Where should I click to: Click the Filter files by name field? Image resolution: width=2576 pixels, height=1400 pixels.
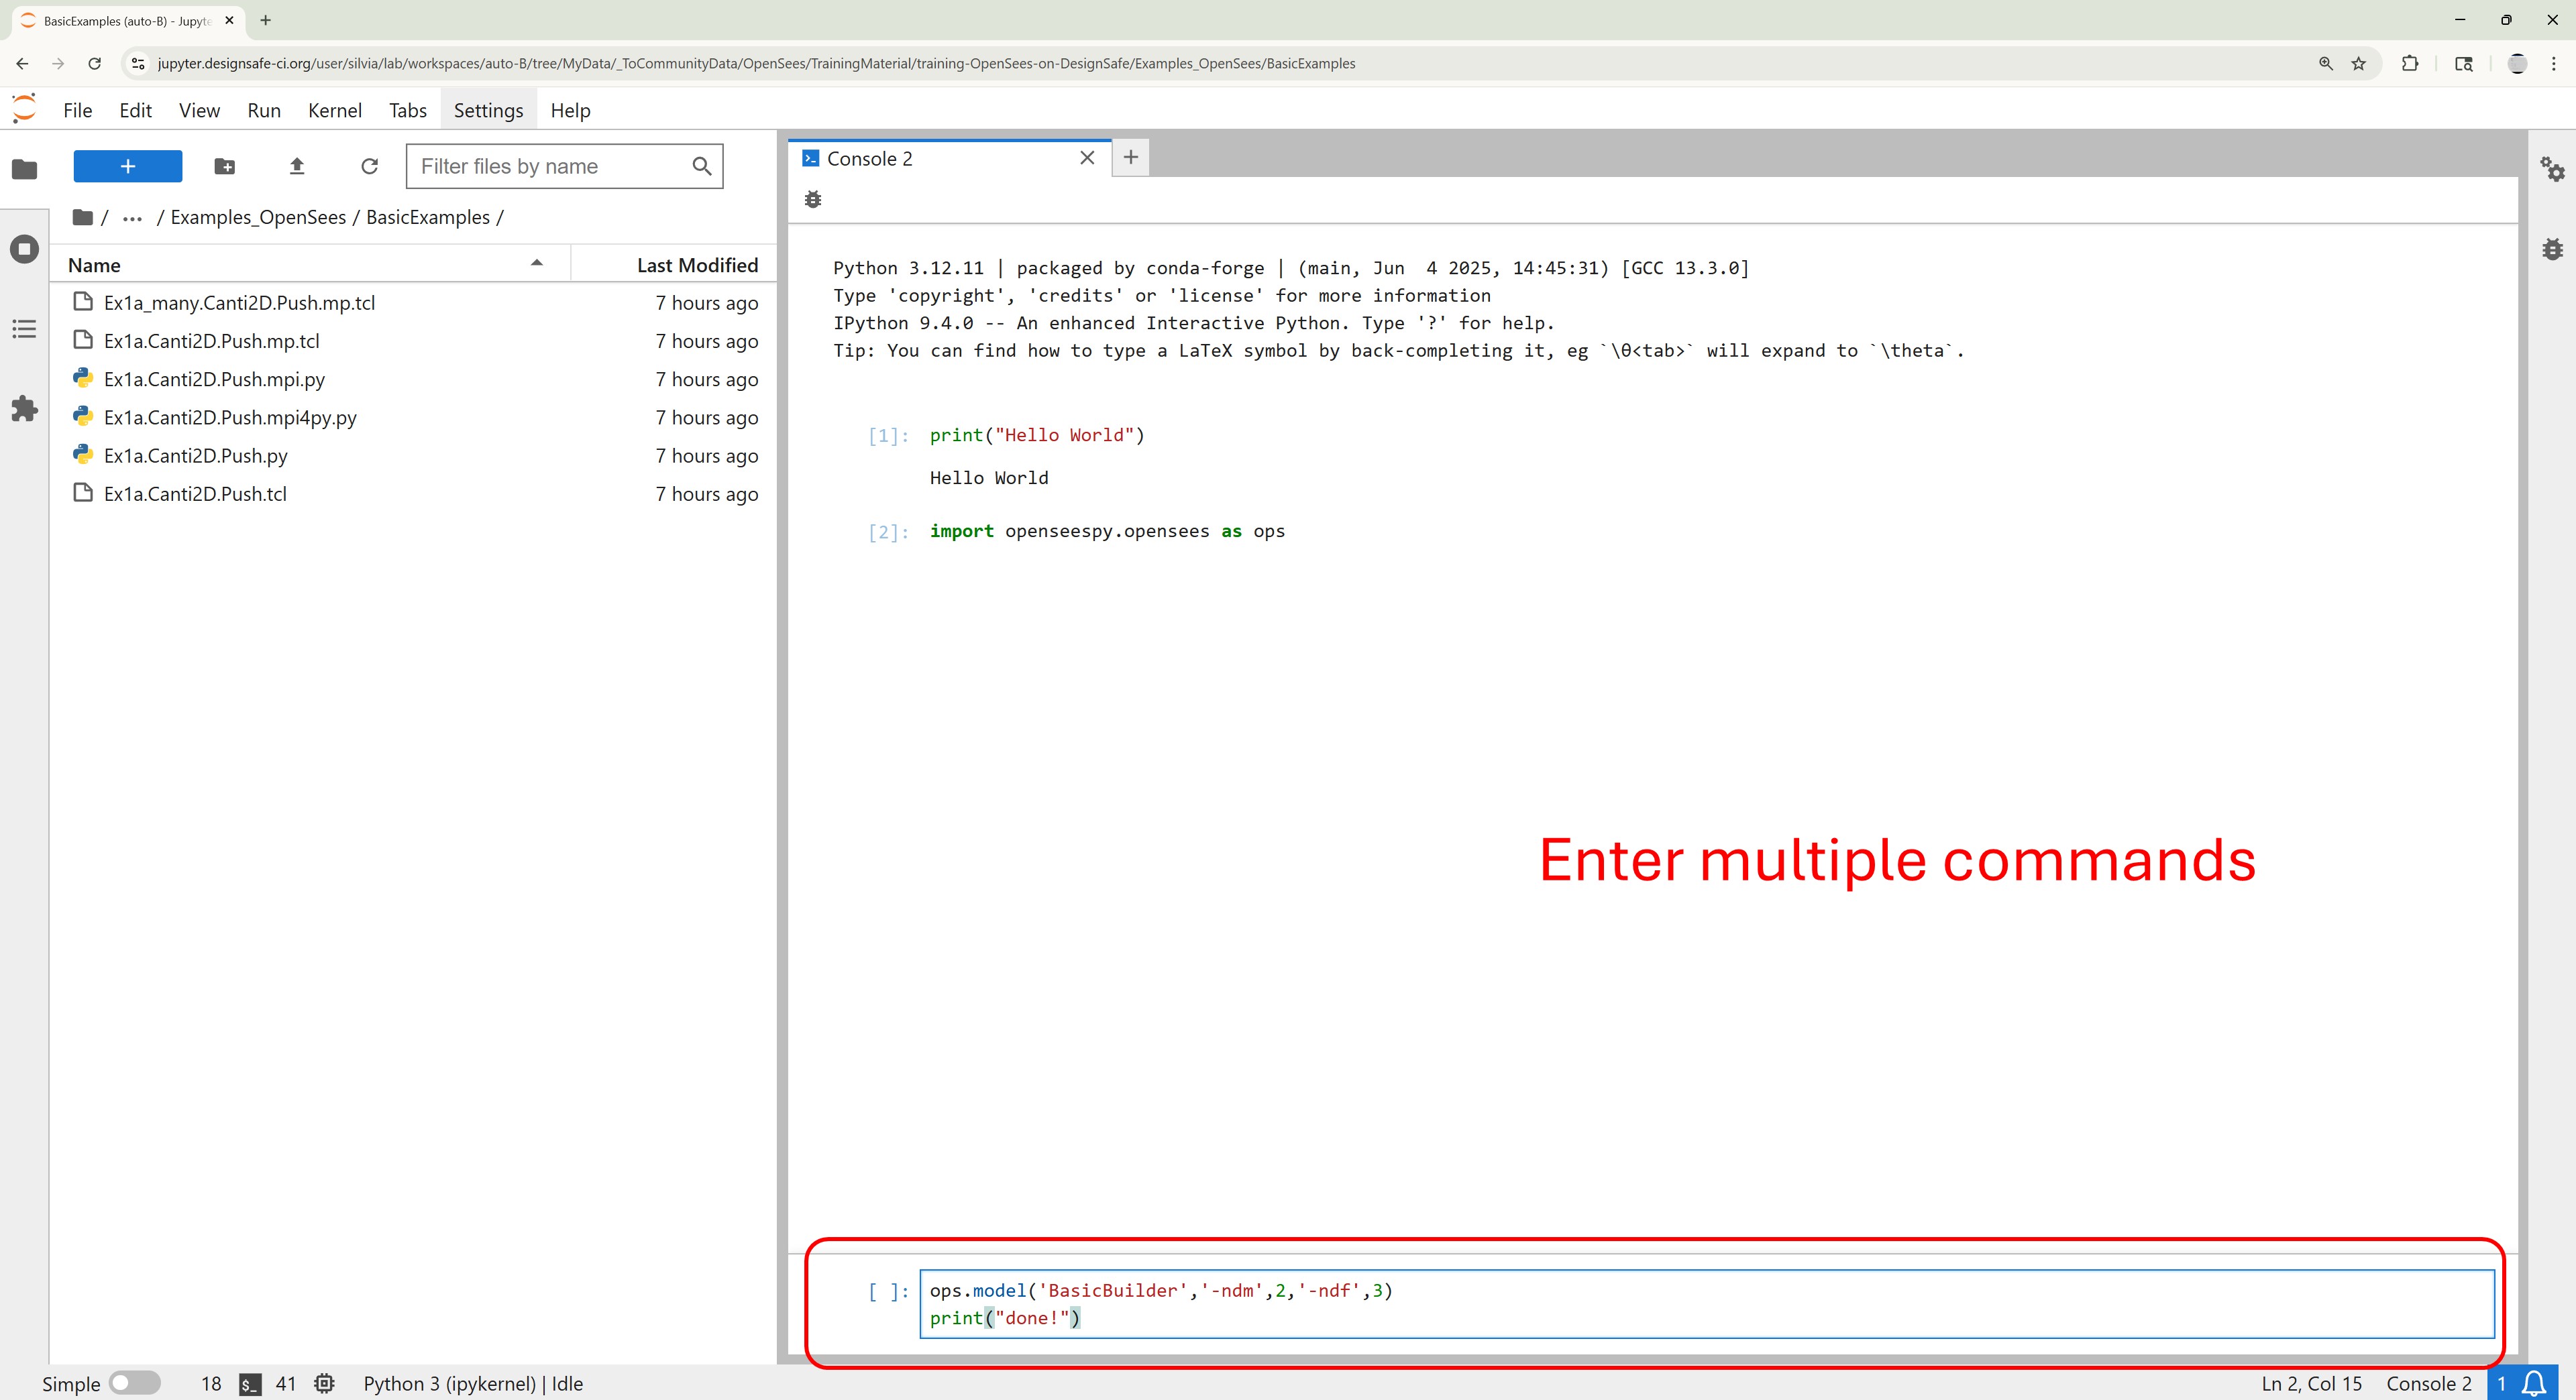pyautogui.click(x=550, y=166)
